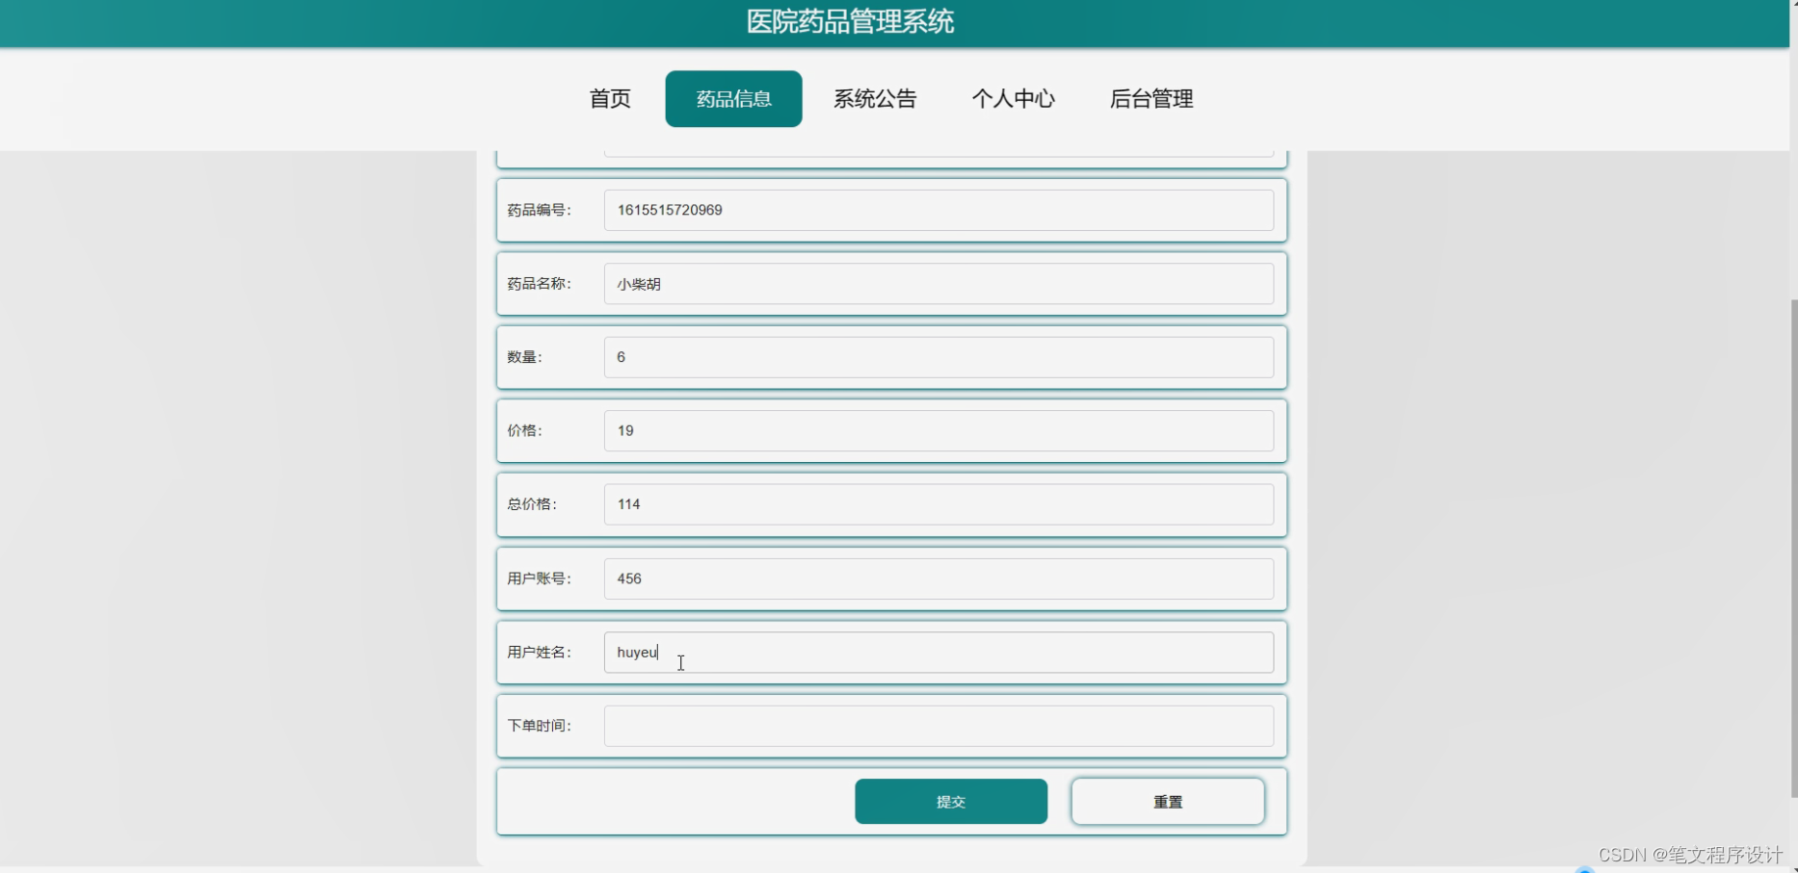Click the 医院药品管理系统 page title
This screenshot has width=1798, height=873.
pos(849,21)
